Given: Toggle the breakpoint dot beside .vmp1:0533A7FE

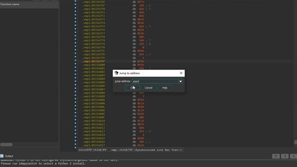Looking at the screenshot, I should pos(75,57).
